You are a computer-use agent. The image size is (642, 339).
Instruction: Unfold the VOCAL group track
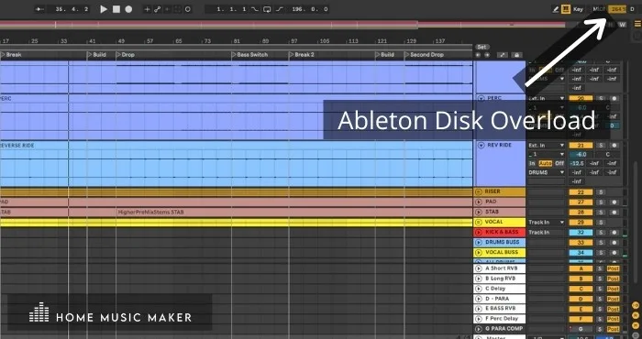478,222
